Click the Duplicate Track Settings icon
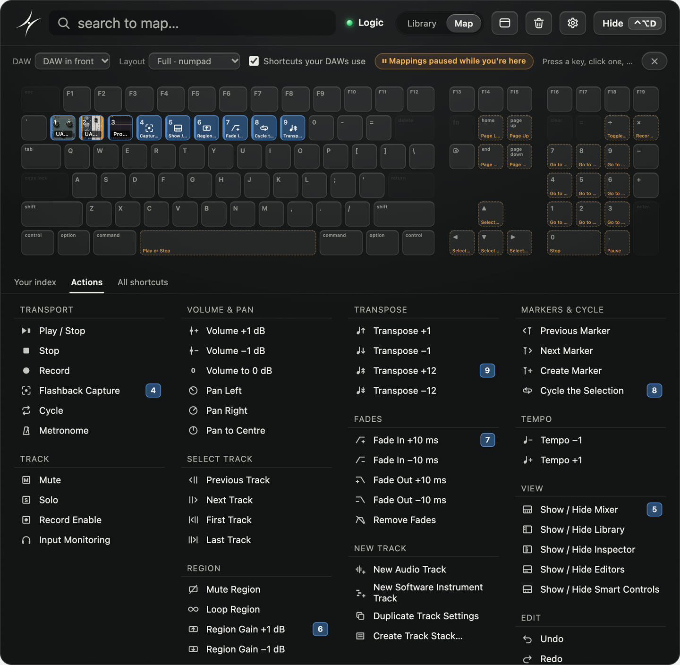Screen dimensions: 680x665 click(x=360, y=616)
